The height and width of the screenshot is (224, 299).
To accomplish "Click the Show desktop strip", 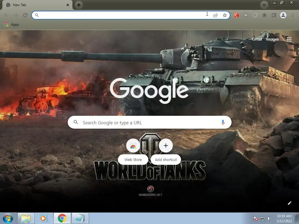I will point(297,218).
